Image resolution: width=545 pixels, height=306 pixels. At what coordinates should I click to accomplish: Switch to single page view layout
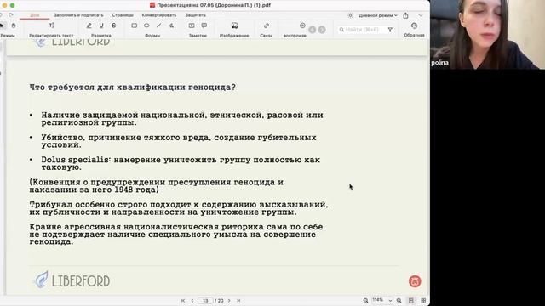410,301
